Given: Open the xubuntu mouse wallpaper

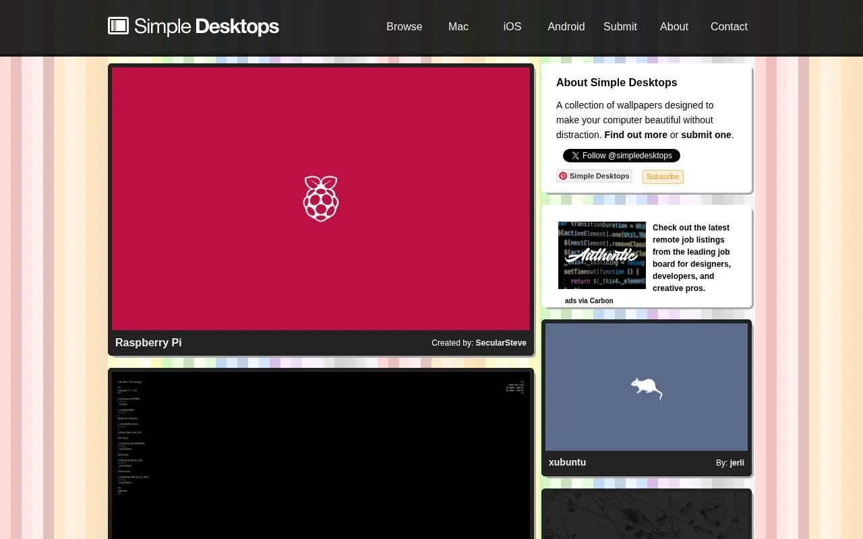Looking at the screenshot, I should pyautogui.click(x=647, y=387).
